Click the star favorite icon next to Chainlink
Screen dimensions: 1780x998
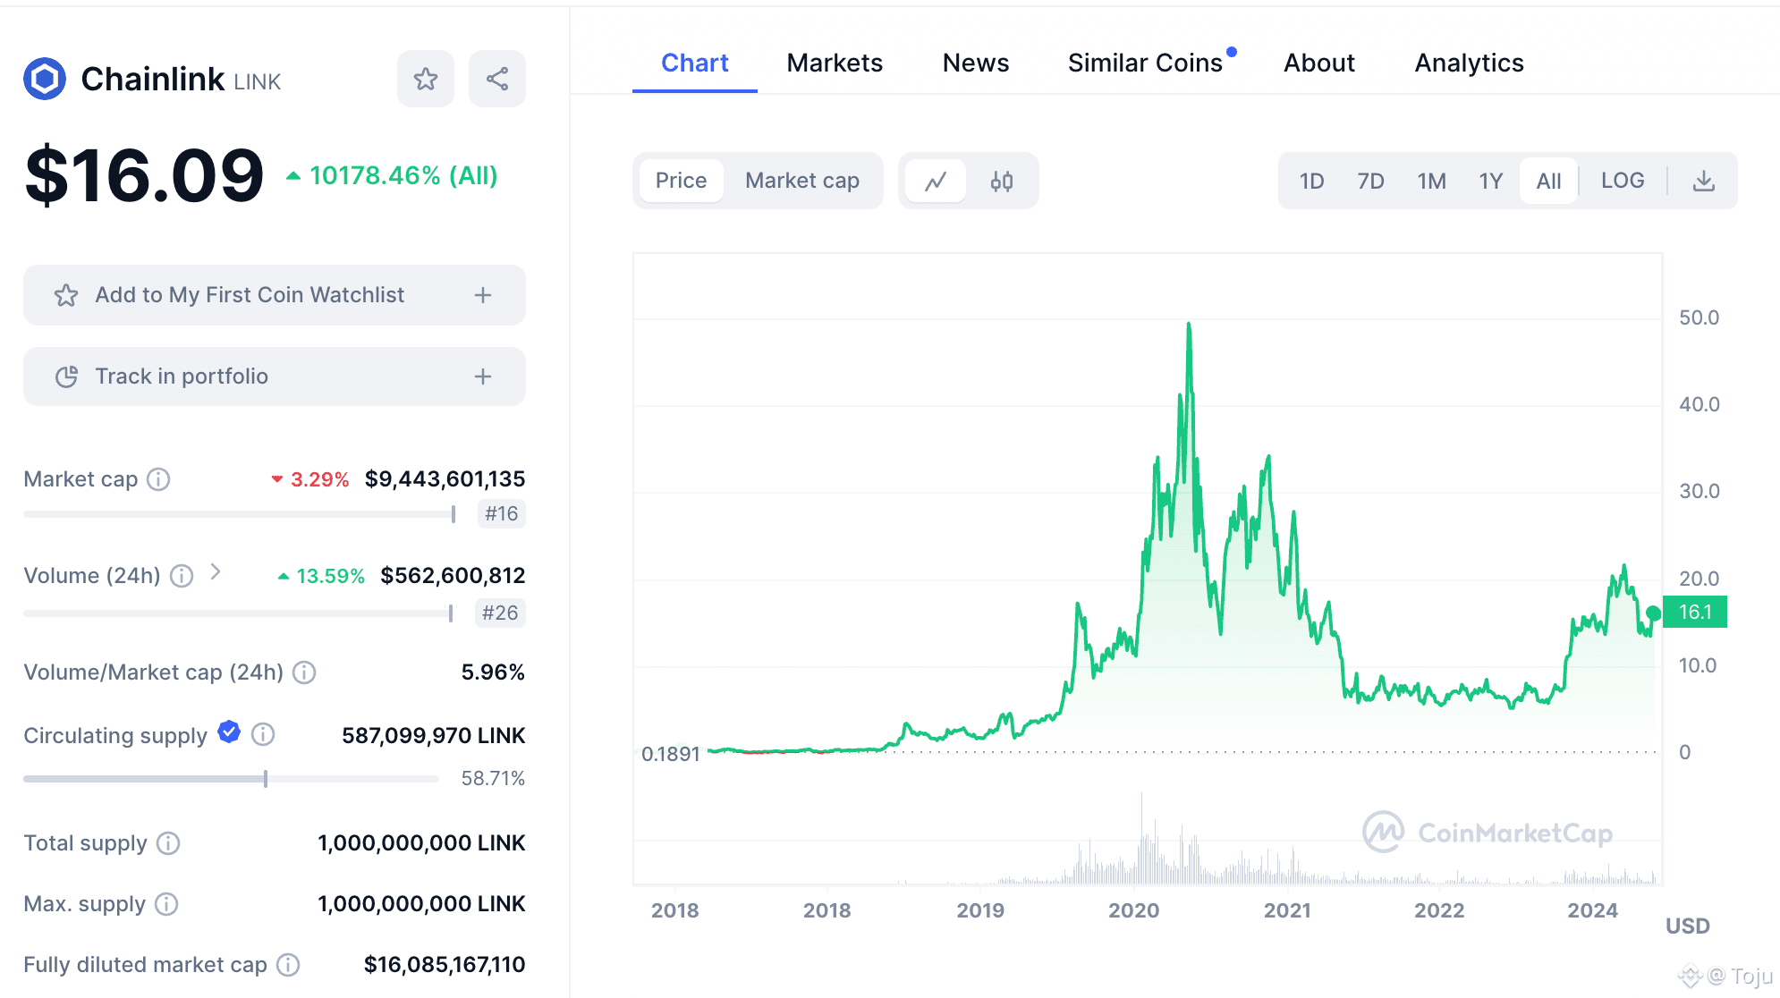[426, 79]
